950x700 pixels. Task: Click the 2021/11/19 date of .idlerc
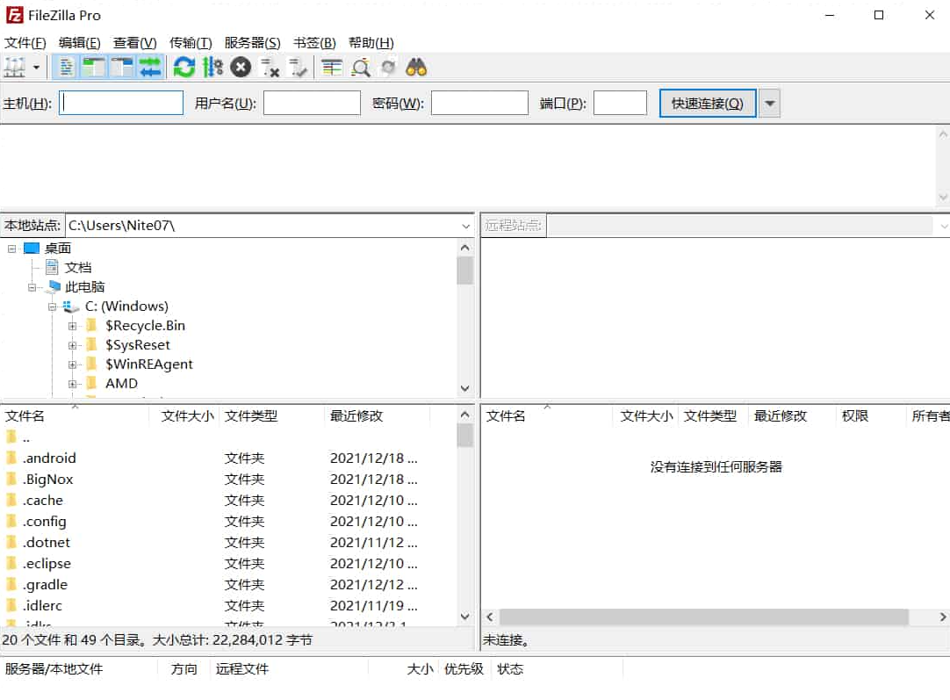[373, 605]
